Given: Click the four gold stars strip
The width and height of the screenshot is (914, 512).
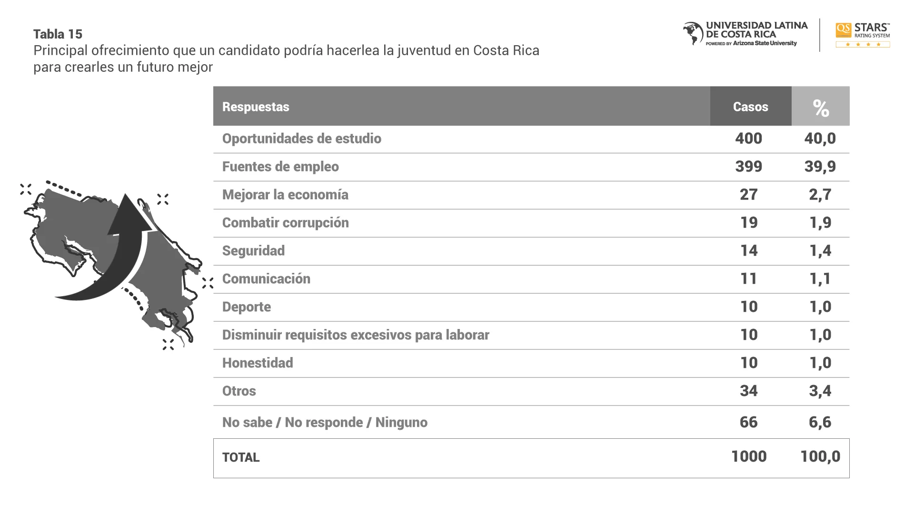Looking at the screenshot, I should (863, 45).
